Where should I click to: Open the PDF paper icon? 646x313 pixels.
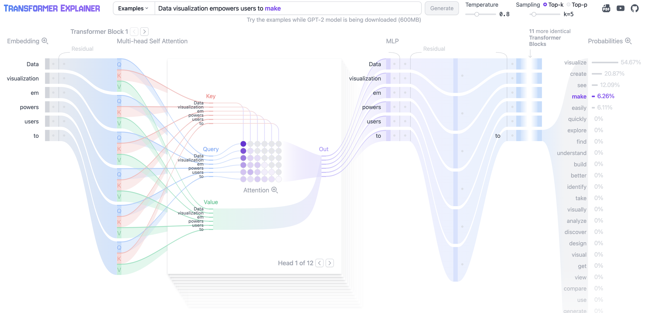pyautogui.click(x=606, y=9)
